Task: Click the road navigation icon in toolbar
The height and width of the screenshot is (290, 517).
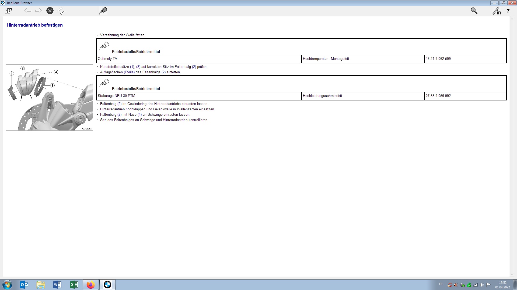Action: [9, 11]
